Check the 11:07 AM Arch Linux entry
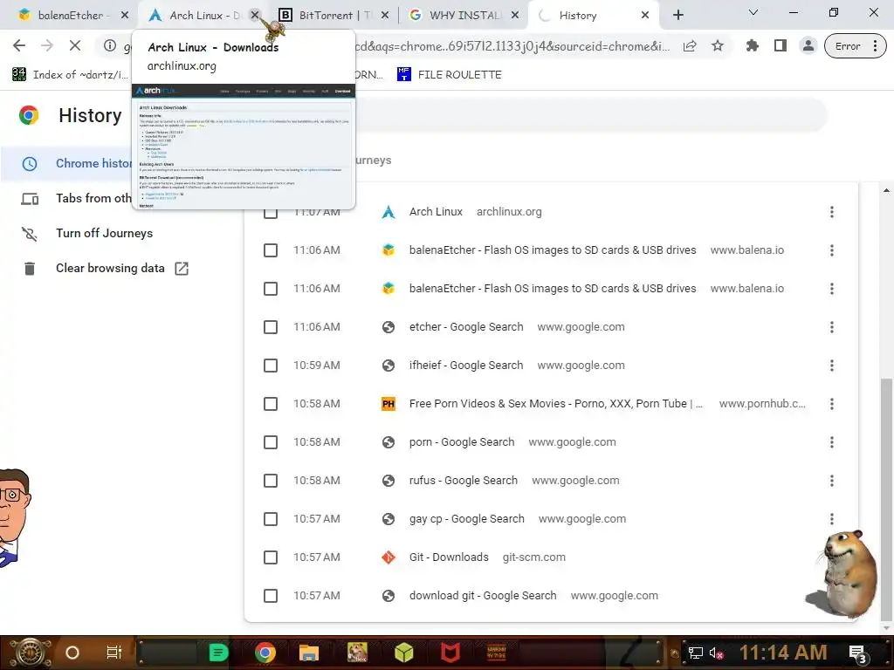This screenshot has width=894, height=670. (x=271, y=212)
